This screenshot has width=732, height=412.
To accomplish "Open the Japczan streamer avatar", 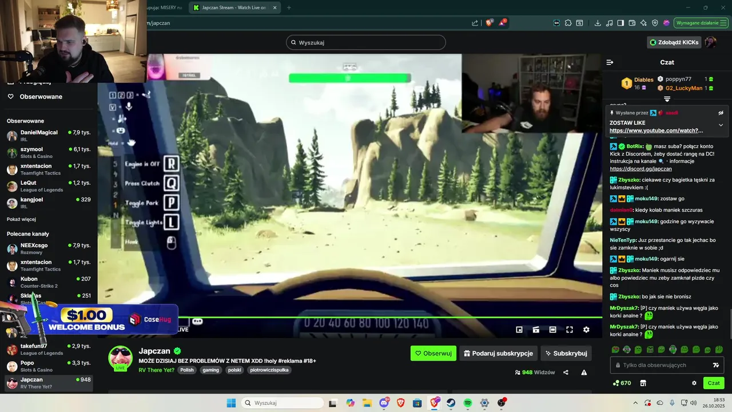I will pyautogui.click(x=121, y=358).
